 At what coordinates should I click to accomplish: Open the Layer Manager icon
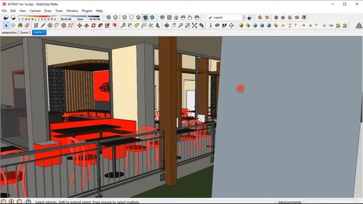(250, 18)
